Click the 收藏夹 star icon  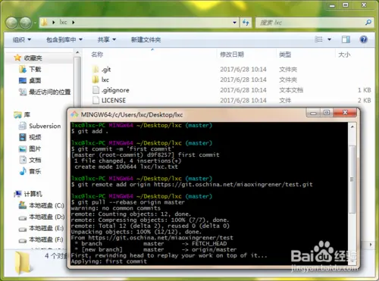click(x=17, y=58)
